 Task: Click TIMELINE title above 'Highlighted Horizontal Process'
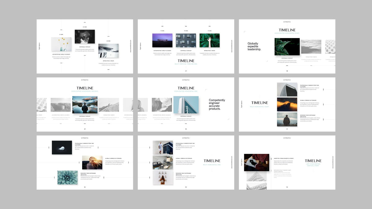click(85, 88)
